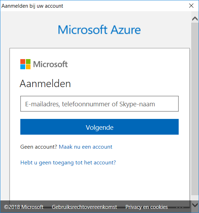Open the Maak nu een account link

(x=85, y=147)
